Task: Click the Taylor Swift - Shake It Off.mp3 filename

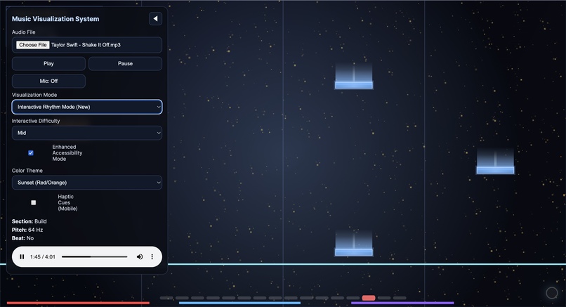Action: (86, 45)
